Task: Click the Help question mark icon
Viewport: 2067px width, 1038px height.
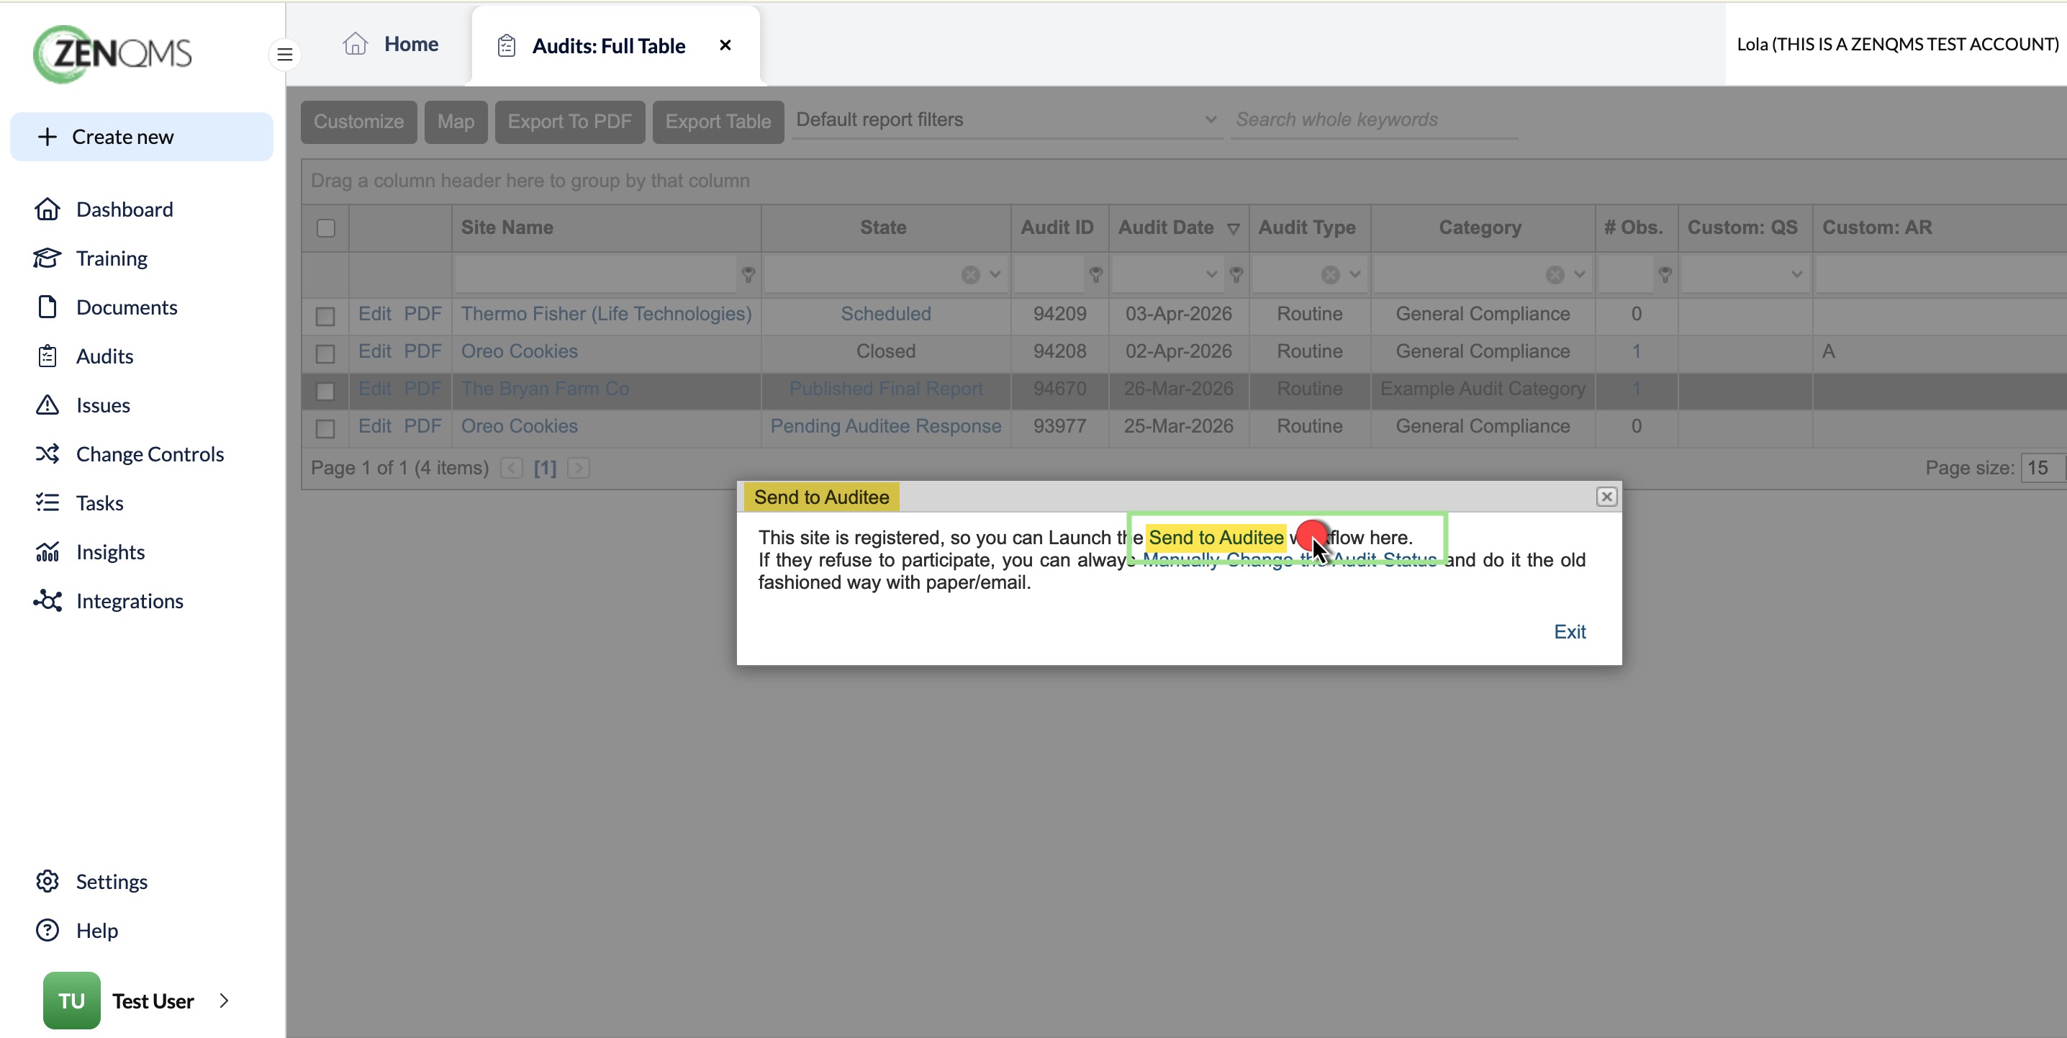Action: tap(48, 929)
